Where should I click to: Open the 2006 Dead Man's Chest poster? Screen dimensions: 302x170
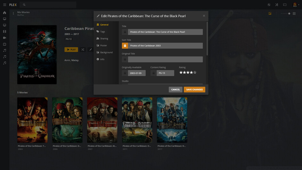67,120
